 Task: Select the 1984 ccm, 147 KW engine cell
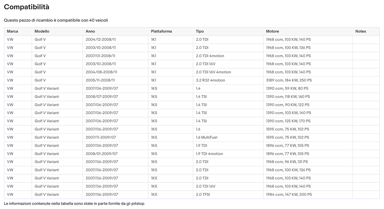pos(289,194)
